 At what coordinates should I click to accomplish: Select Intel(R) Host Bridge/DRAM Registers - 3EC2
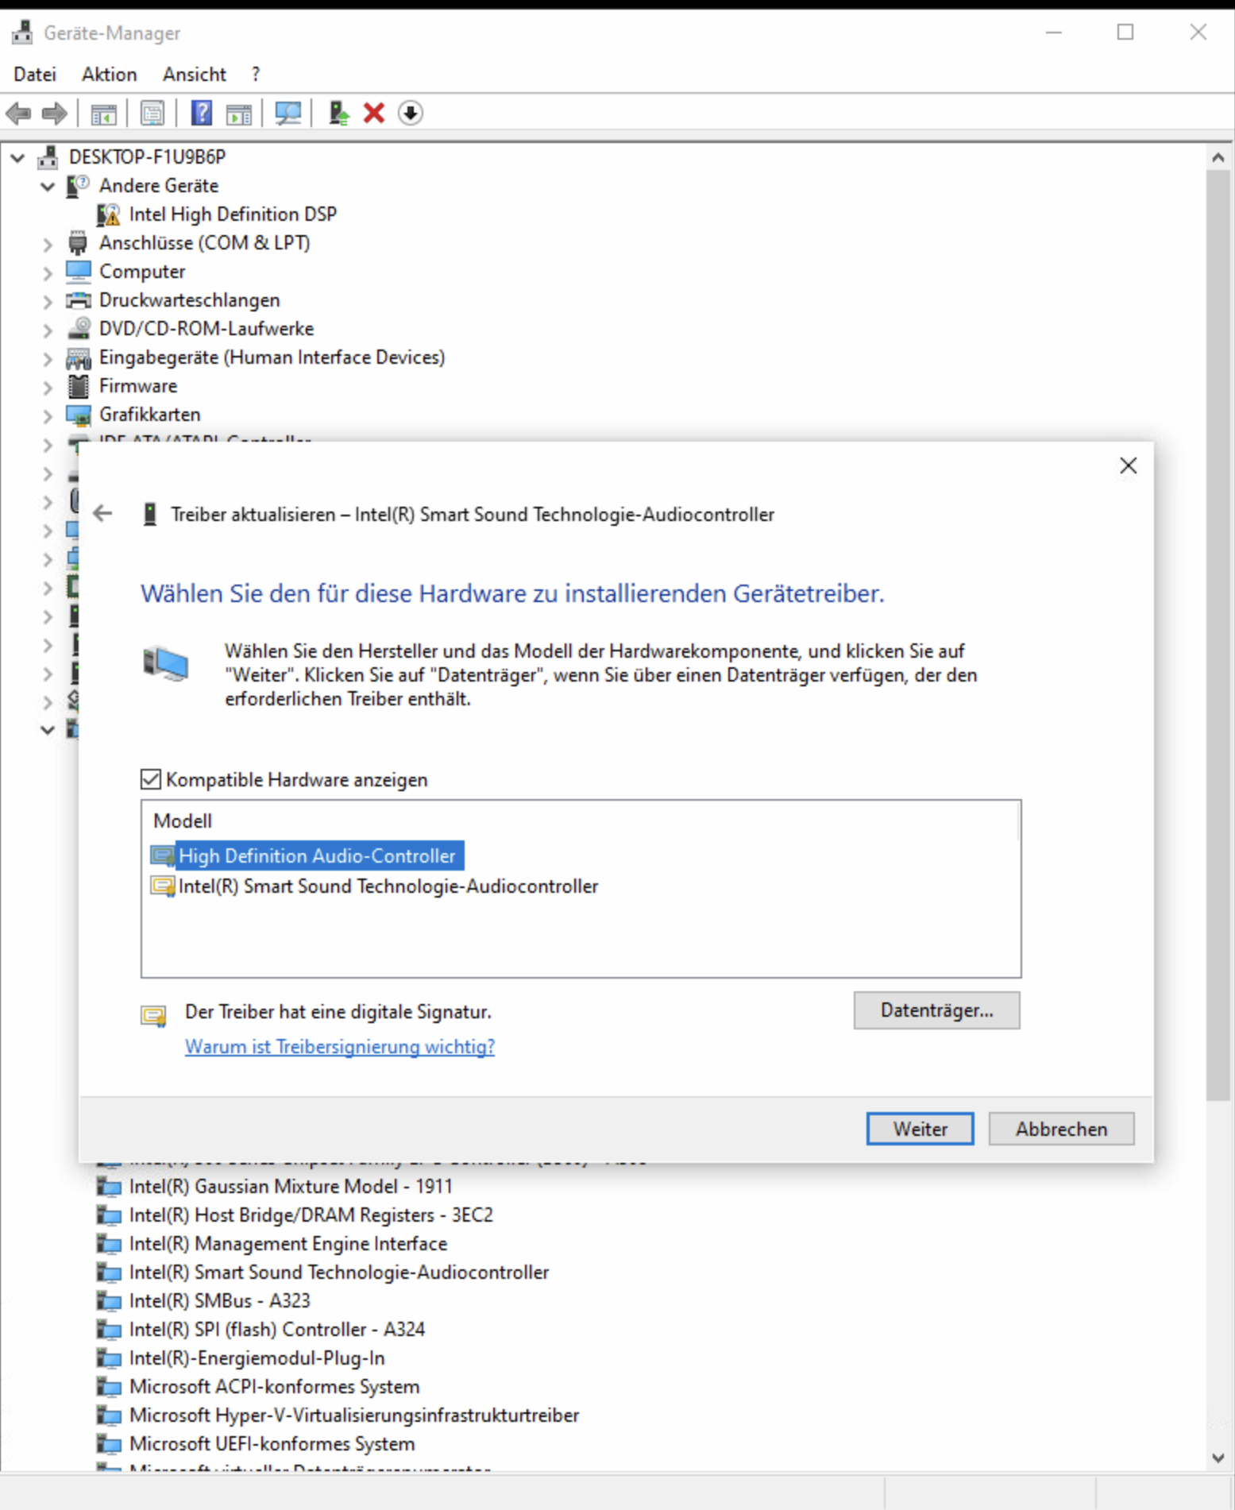pos(311,1215)
